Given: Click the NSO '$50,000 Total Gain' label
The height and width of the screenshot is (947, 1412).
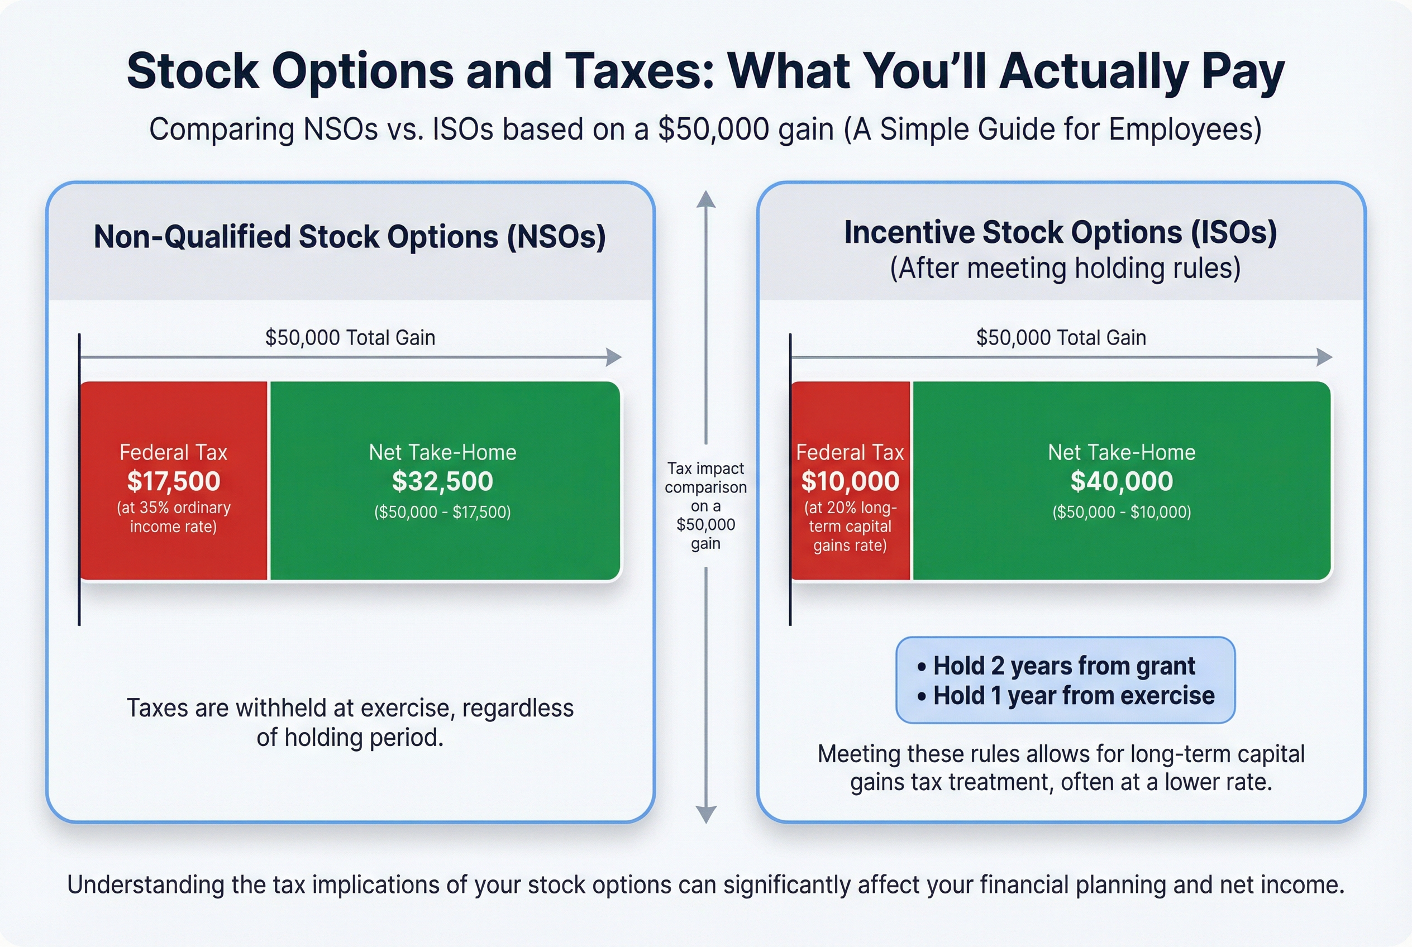Looking at the screenshot, I should pos(350,338).
